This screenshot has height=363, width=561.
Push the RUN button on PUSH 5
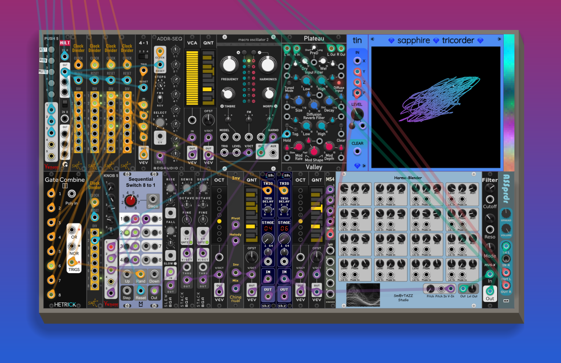[x=51, y=61]
